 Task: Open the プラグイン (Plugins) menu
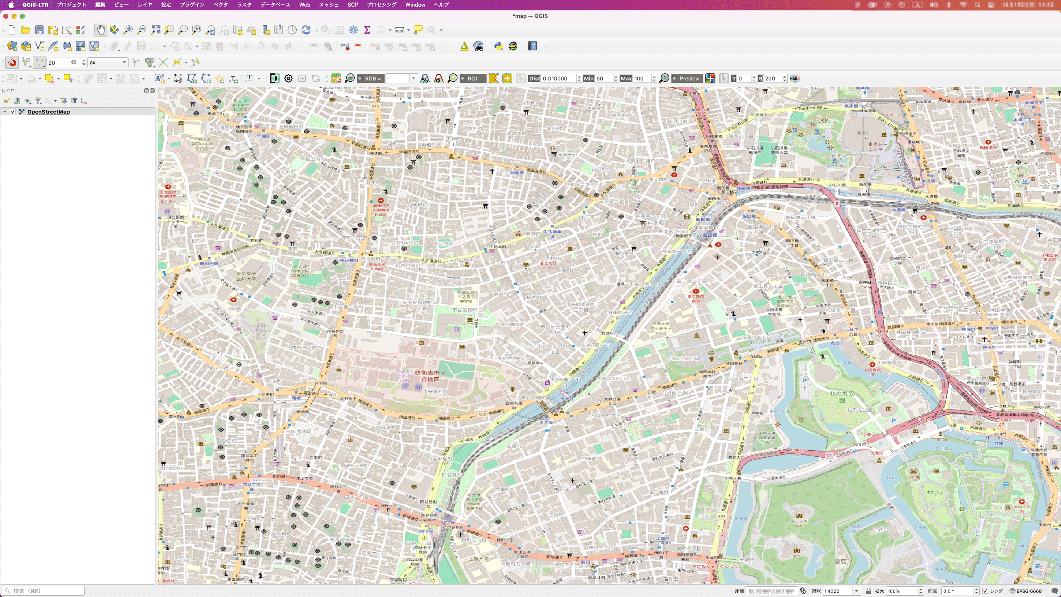(192, 5)
